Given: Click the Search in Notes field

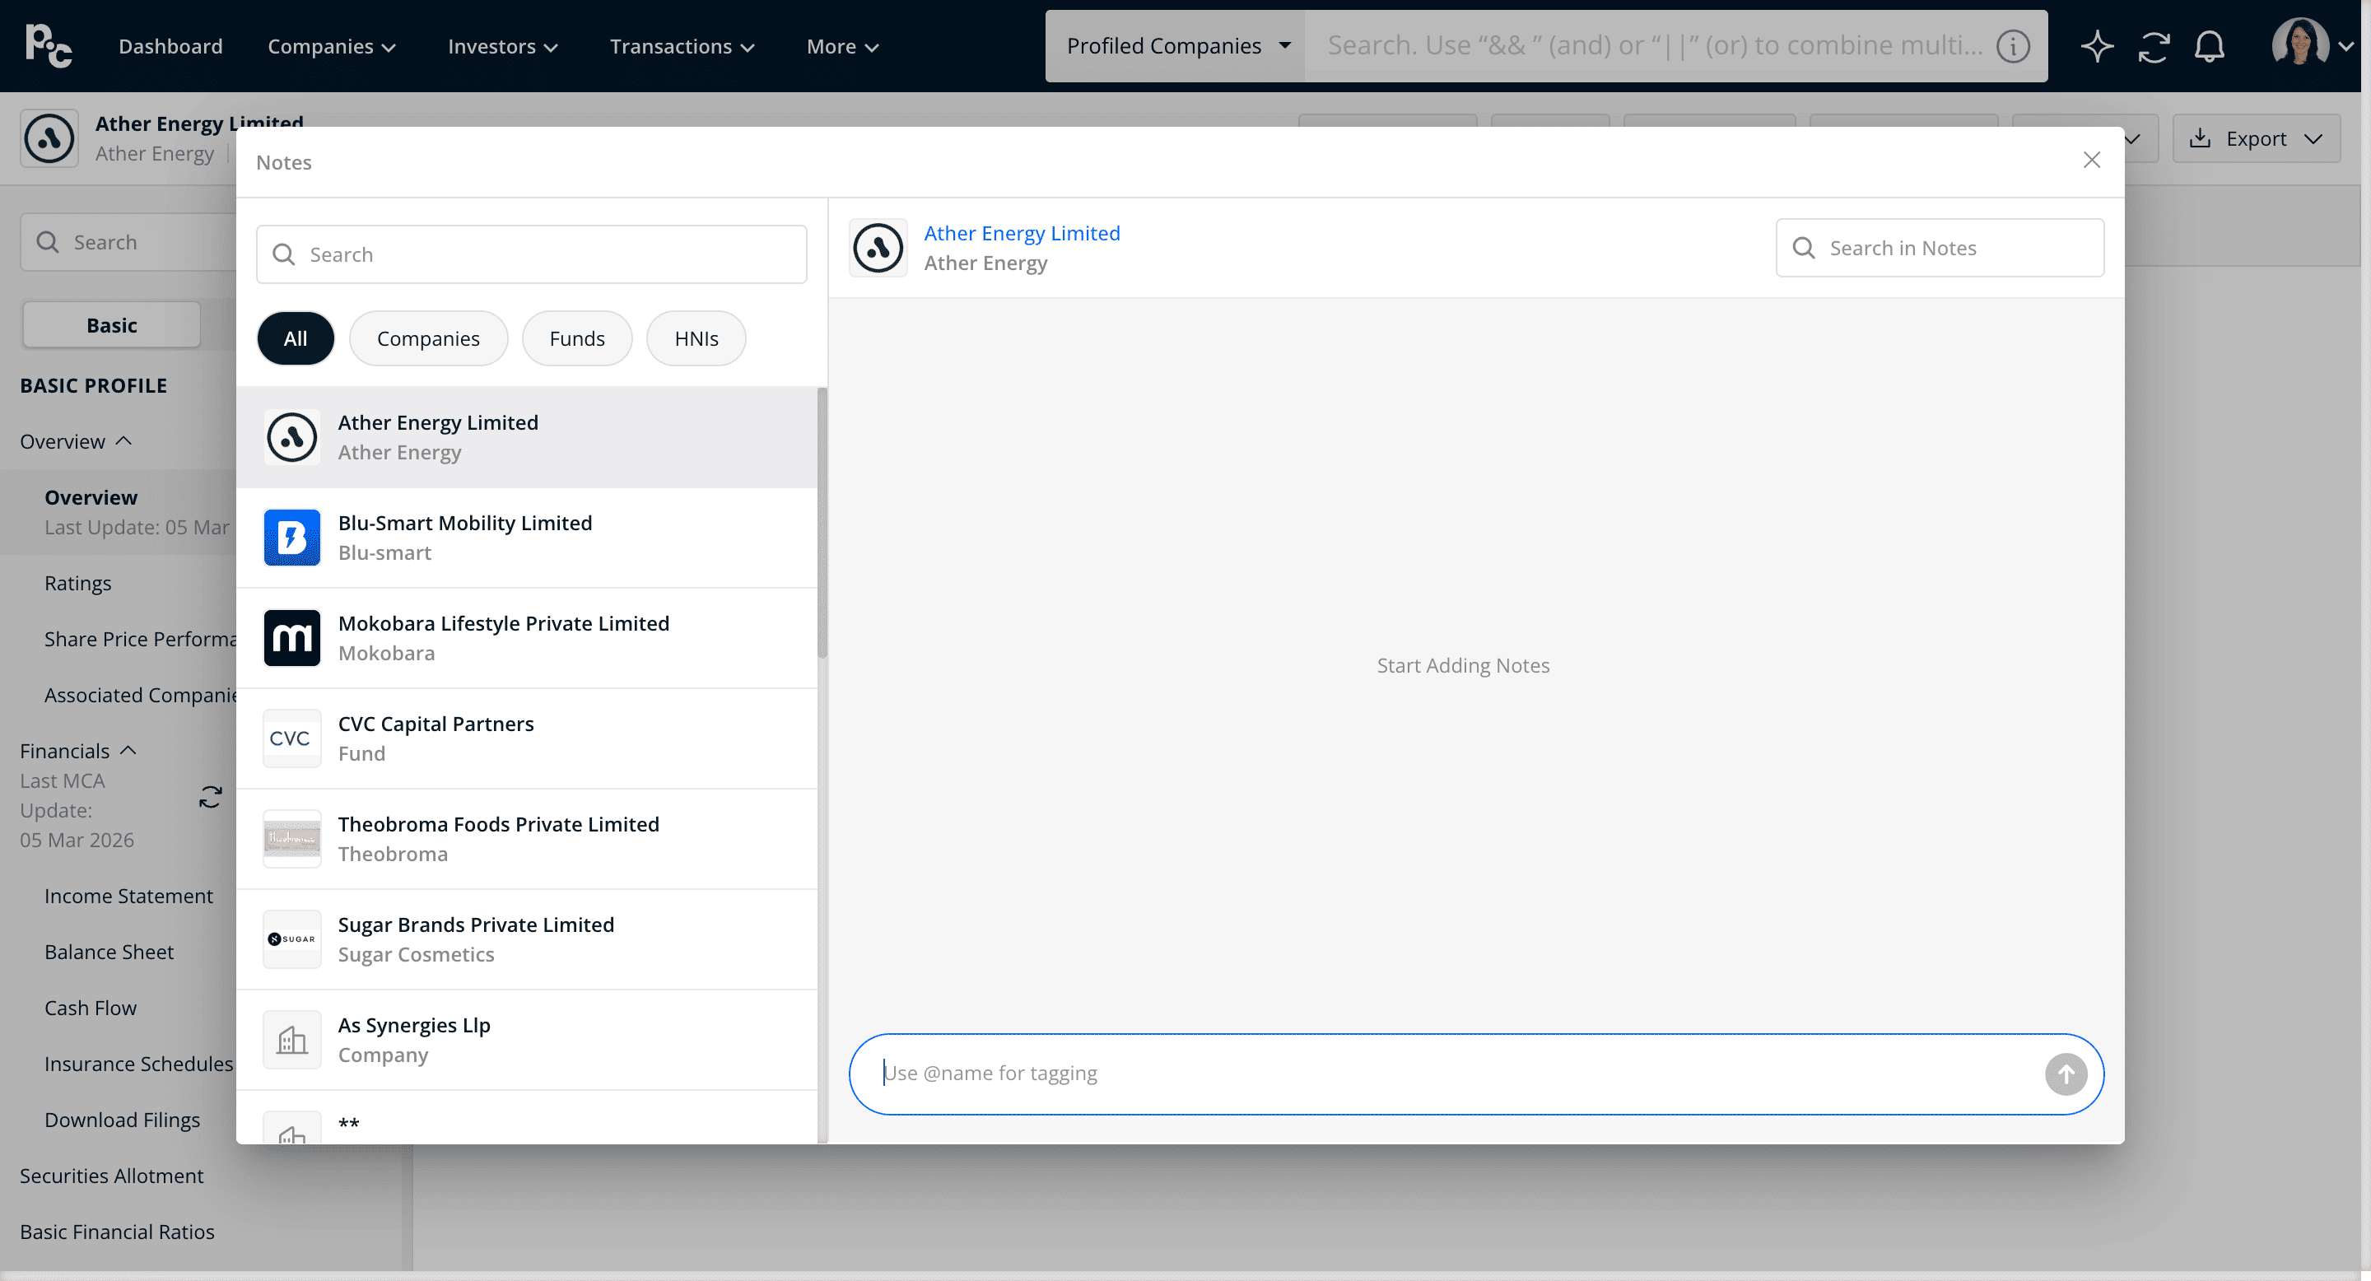Looking at the screenshot, I should click(1940, 249).
